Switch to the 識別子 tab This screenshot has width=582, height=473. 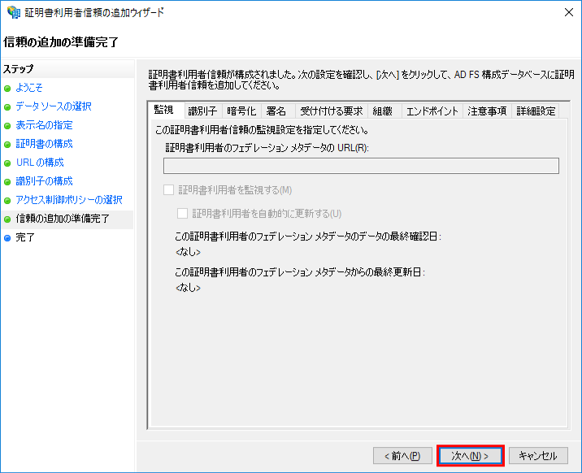pyautogui.click(x=202, y=111)
